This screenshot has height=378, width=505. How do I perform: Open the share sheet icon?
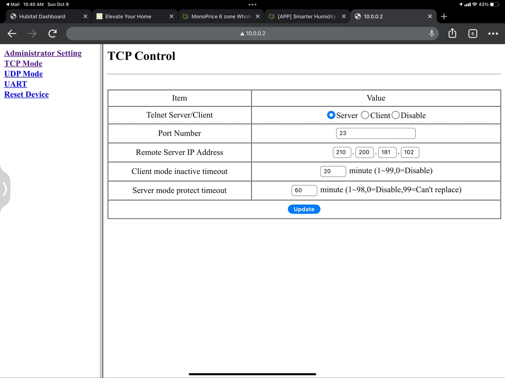tap(452, 33)
